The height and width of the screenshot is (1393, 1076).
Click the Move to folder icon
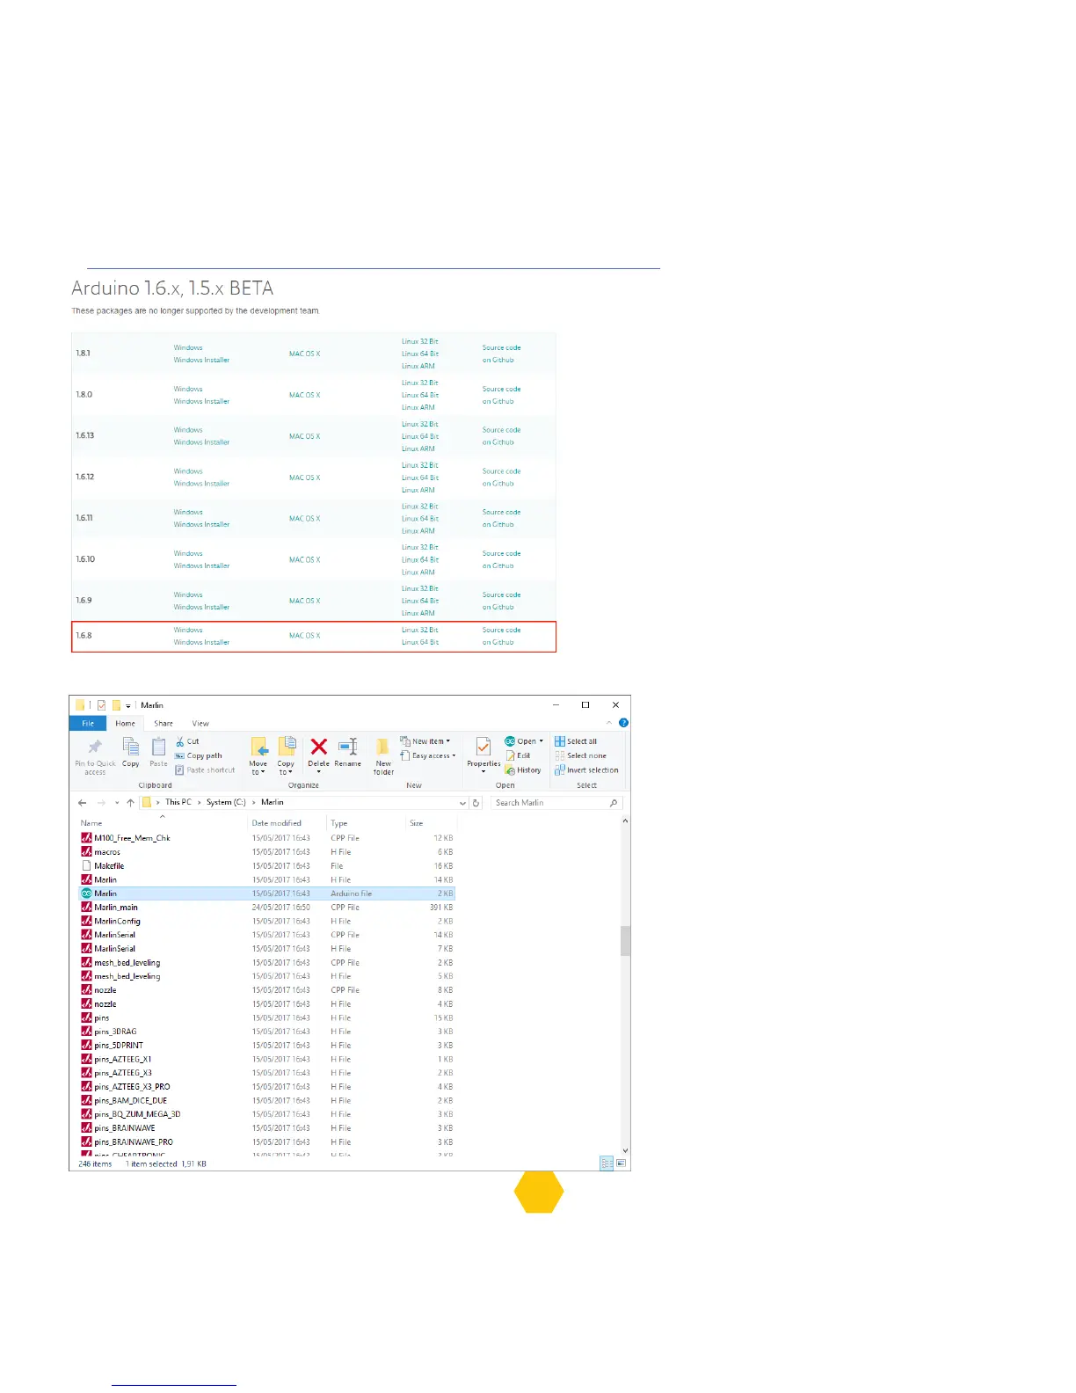(x=258, y=747)
